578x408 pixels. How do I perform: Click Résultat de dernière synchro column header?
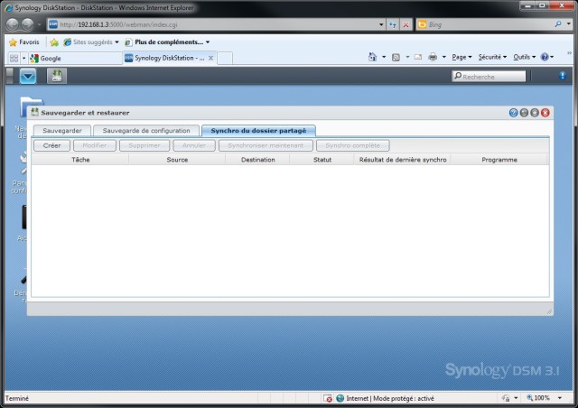pos(403,160)
